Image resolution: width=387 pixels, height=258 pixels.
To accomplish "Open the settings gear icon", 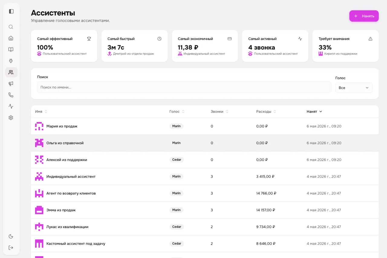I will tap(11, 118).
